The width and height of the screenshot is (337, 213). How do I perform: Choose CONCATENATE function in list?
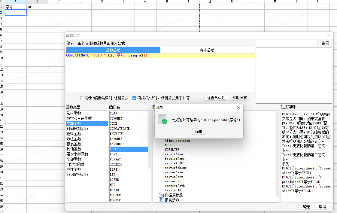(x=129, y=129)
